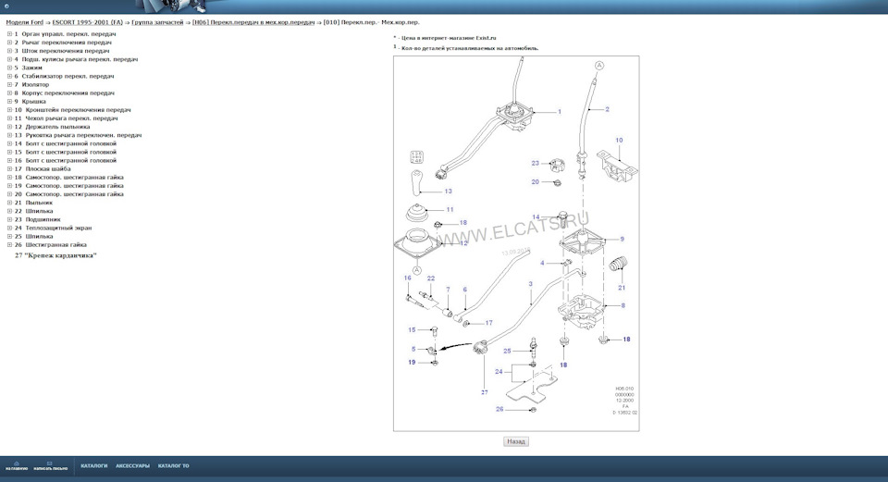
Task: Expand item 21 Пыльник
Action: pyautogui.click(x=9, y=203)
